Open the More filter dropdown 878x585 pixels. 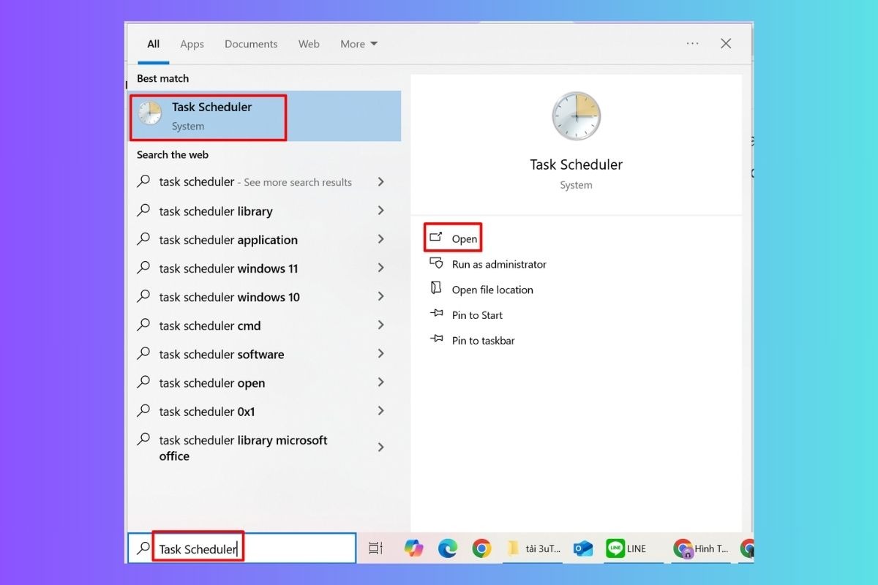(x=359, y=44)
